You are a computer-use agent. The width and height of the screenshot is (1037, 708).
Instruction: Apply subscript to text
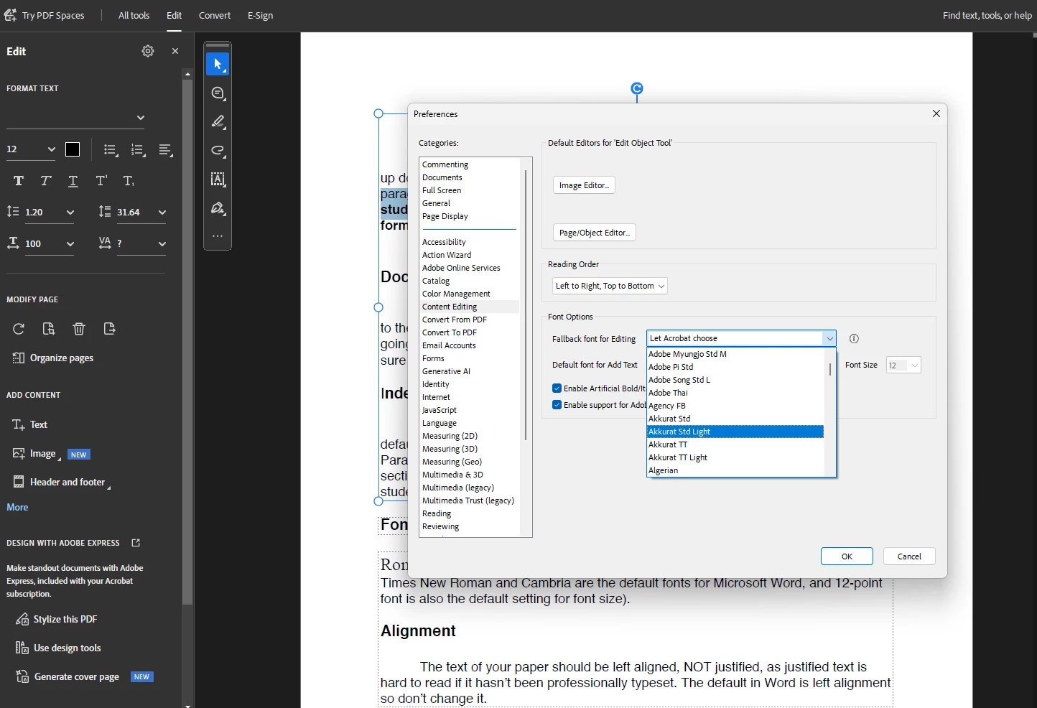pos(129,181)
